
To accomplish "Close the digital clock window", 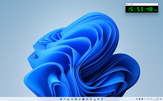I will tap(156, 4).
